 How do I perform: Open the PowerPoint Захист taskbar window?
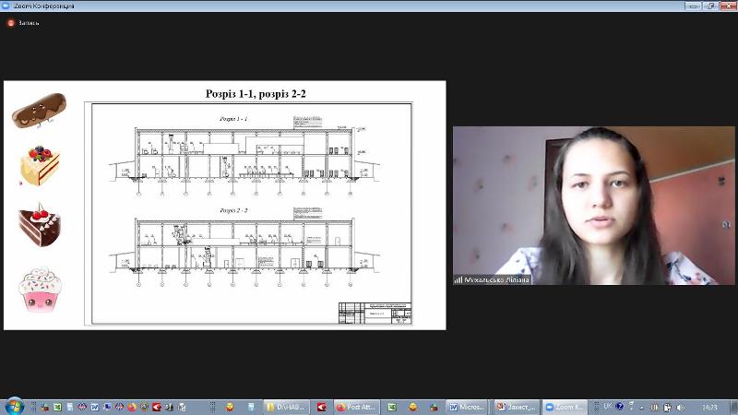pos(516,407)
